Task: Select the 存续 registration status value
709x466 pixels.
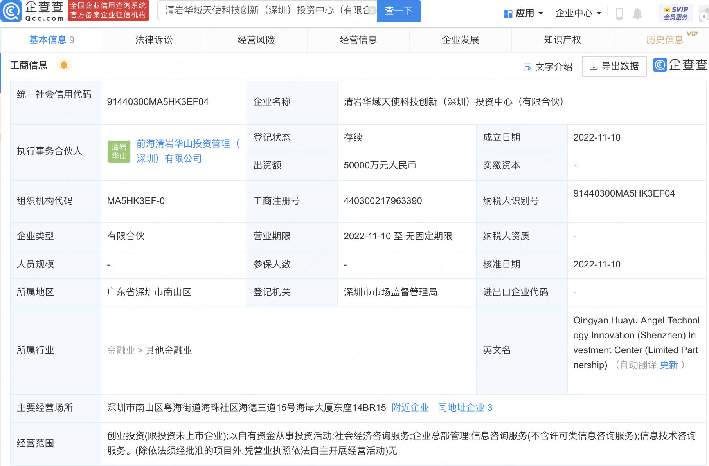Action: pyautogui.click(x=353, y=137)
